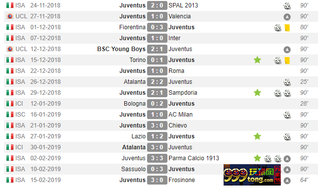Image resolution: width=318 pixels, height=190 pixels.
Task: Open the 2:1 score of BSC Young Boys match
Action: [x=157, y=49]
